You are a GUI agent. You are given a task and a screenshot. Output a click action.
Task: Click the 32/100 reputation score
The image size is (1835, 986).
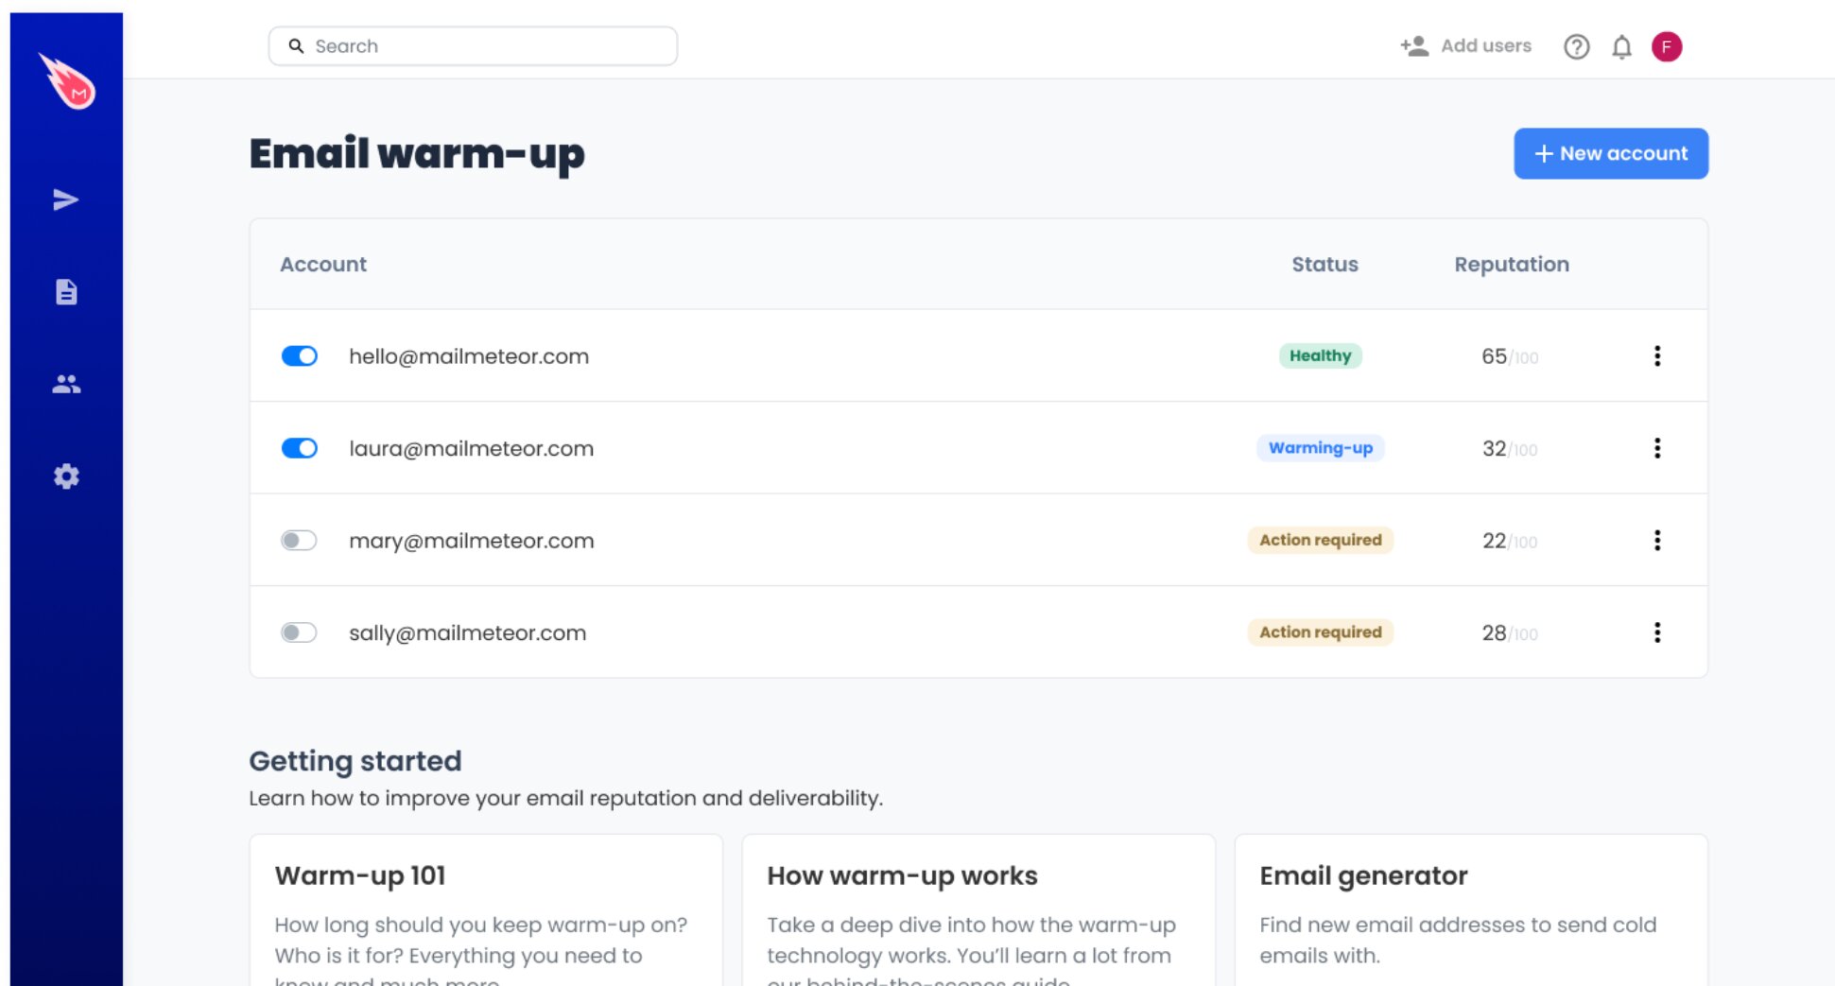[1510, 448]
